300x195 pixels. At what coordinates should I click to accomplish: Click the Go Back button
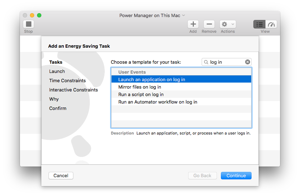point(202,175)
